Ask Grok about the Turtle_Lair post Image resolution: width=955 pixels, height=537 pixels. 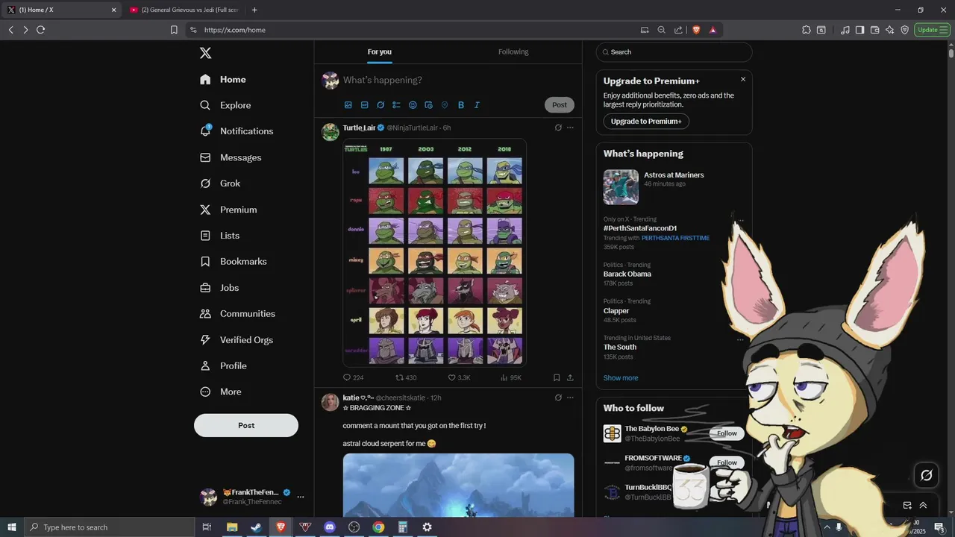click(x=558, y=128)
